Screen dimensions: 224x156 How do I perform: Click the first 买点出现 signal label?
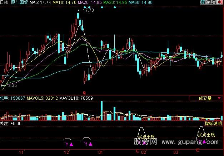pos(146,137)
